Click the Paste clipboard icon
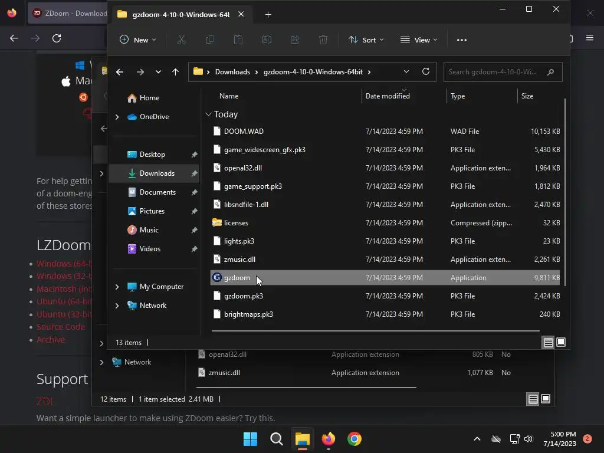The height and width of the screenshot is (453, 604). 238,40
